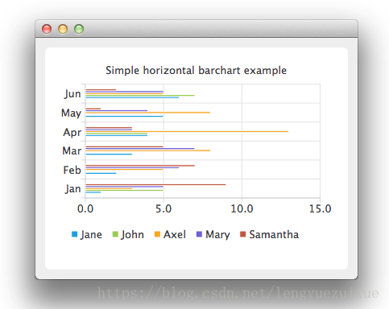Viewport: 389px width, 309px height.
Task: Select the 'Axel' legend label
Action: pyautogui.click(x=175, y=235)
